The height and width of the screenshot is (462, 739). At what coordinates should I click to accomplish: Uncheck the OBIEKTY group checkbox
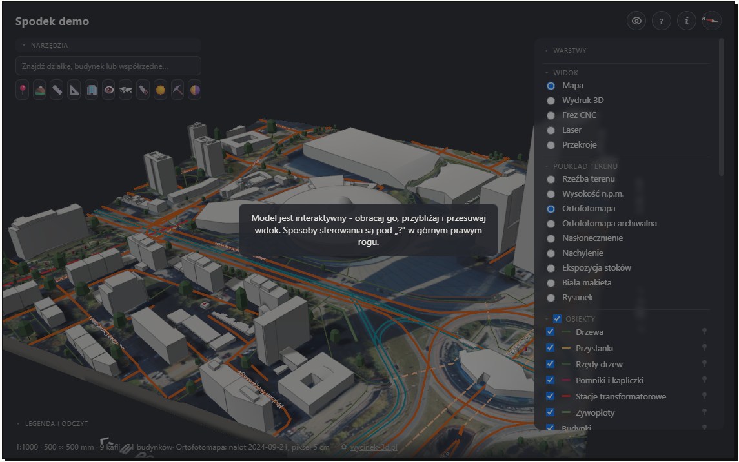(557, 318)
